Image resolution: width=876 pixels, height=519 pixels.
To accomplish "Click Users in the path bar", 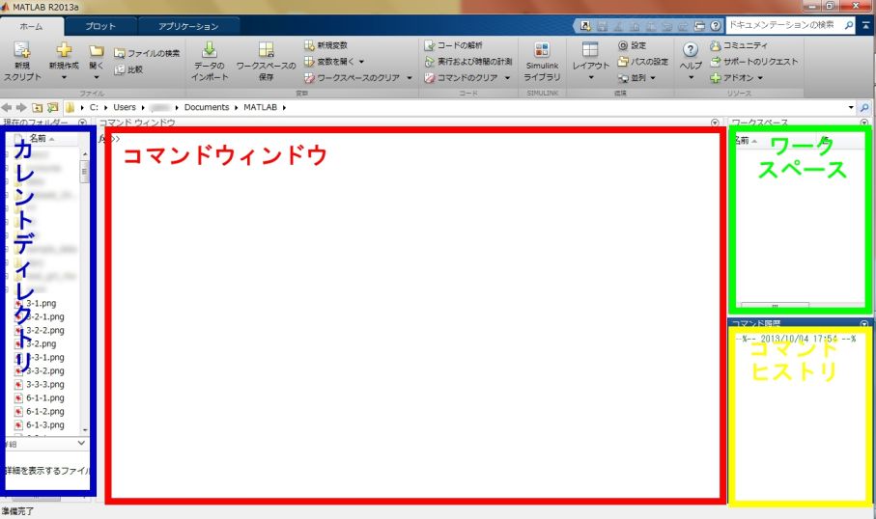I will tap(125, 107).
